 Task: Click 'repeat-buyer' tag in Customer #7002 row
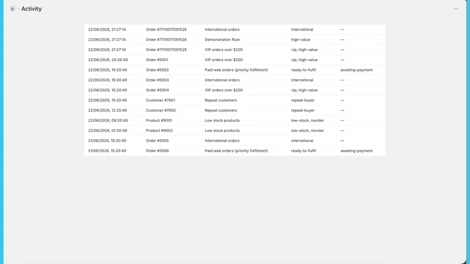(303, 110)
